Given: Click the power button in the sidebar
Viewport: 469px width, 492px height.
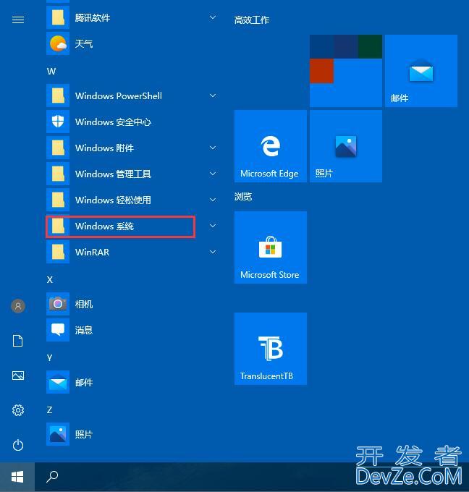Looking at the screenshot, I should [x=18, y=445].
